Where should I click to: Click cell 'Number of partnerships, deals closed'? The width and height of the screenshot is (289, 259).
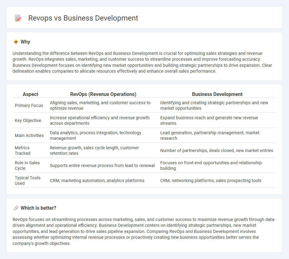[217, 150]
